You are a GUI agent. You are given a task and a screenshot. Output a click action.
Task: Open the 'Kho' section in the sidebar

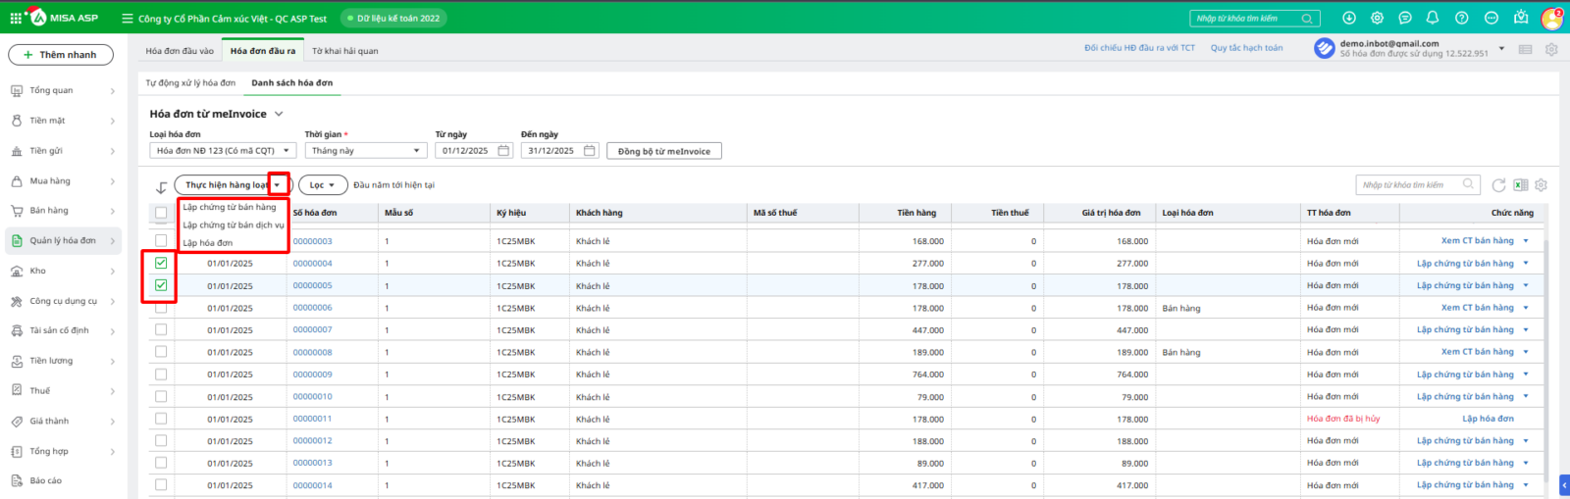[38, 271]
